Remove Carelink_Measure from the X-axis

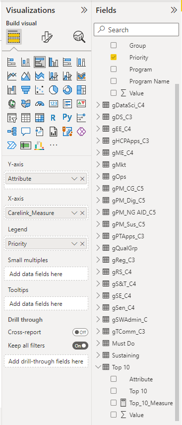tap(82, 213)
